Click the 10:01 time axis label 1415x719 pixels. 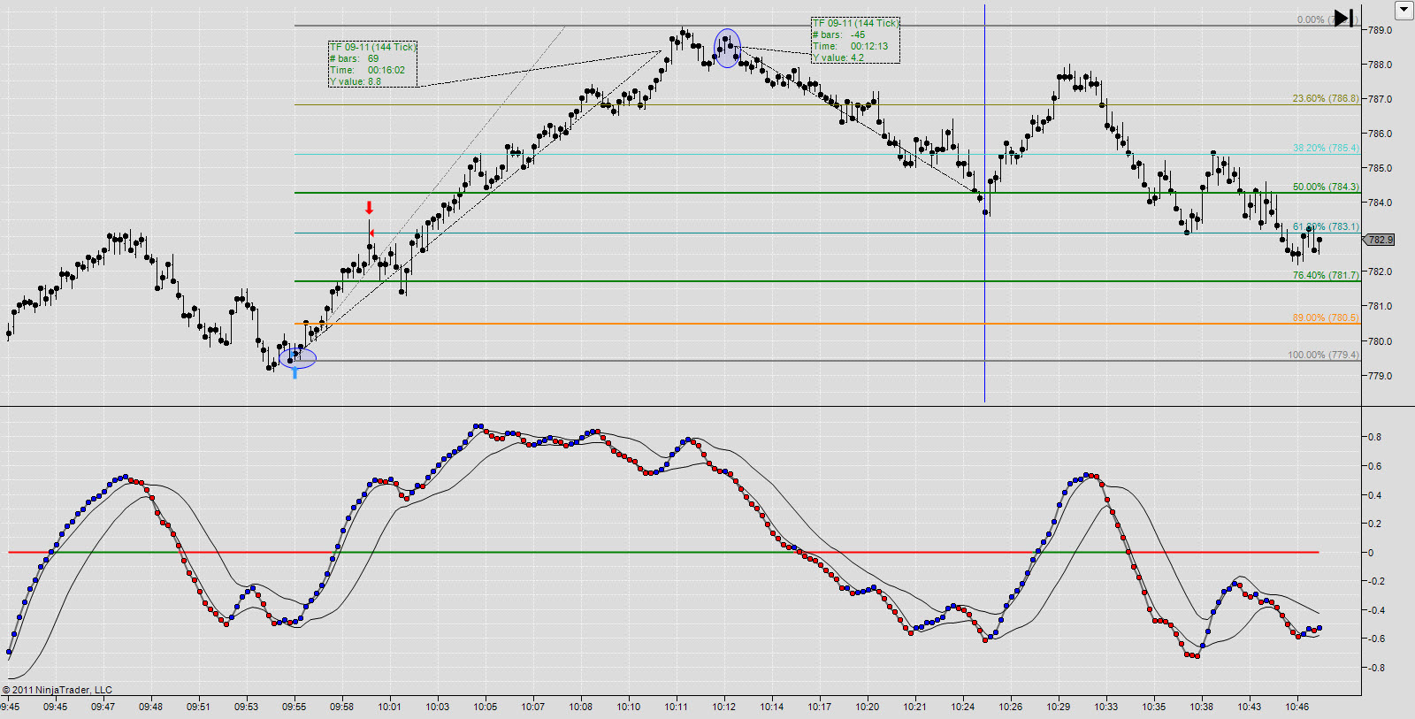tap(390, 707)
